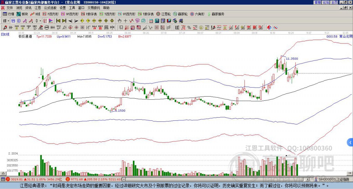Open the P数字表 tool

pyautogui.click(x=89, y=14)
